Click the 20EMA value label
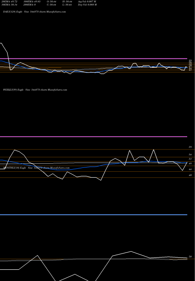 coord(9,2)
